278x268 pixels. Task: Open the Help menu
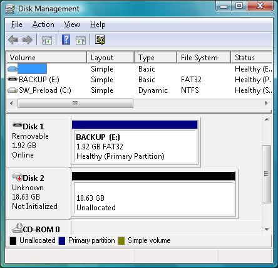[x=98, y=24]
